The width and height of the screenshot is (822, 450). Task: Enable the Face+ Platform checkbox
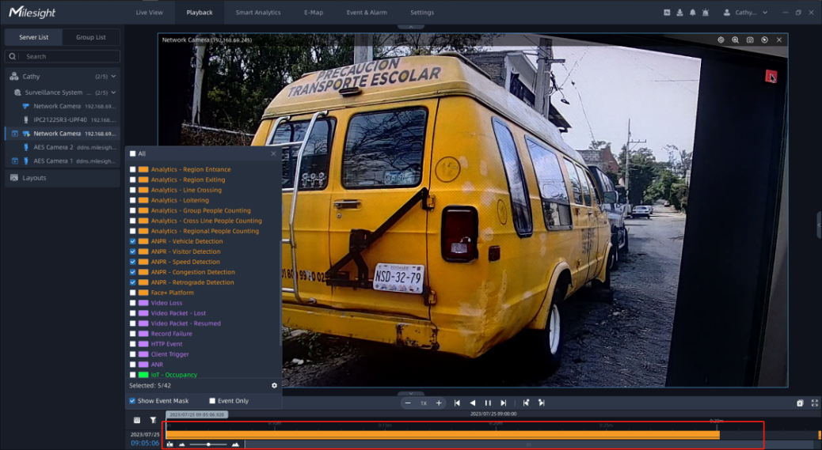pyautogui.click(x=132, y=293)
